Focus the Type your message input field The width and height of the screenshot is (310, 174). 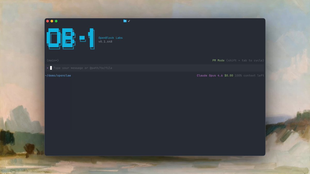click(x=155, y=68)
